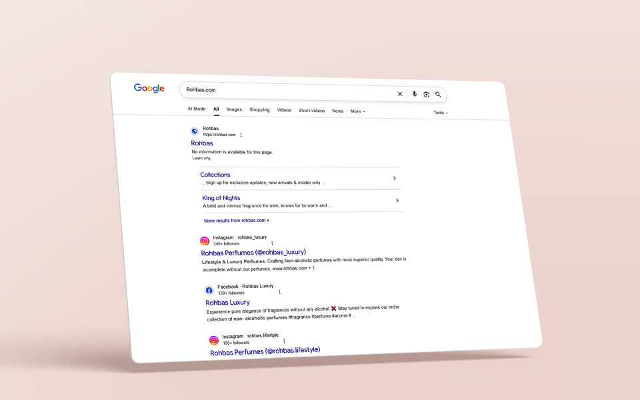640x400 pixels.
Task: Open More results from rohbas.com link
Action: pyautogui.click(x=236, y=221)
